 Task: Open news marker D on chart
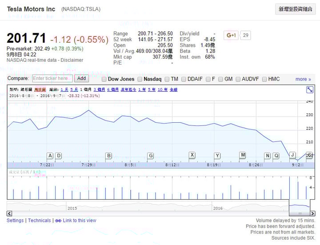(x=59, y=156)
